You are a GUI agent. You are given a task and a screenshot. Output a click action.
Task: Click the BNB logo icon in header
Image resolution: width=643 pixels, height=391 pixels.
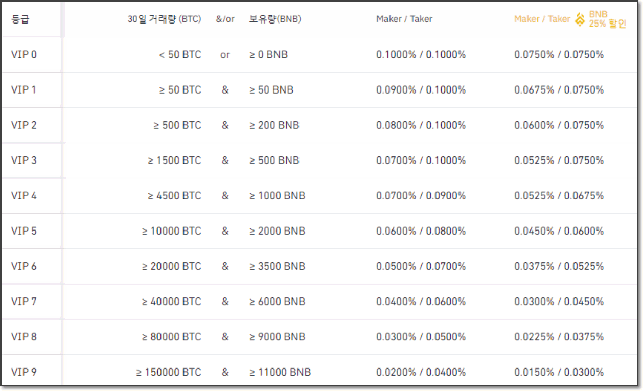[580, 19]
